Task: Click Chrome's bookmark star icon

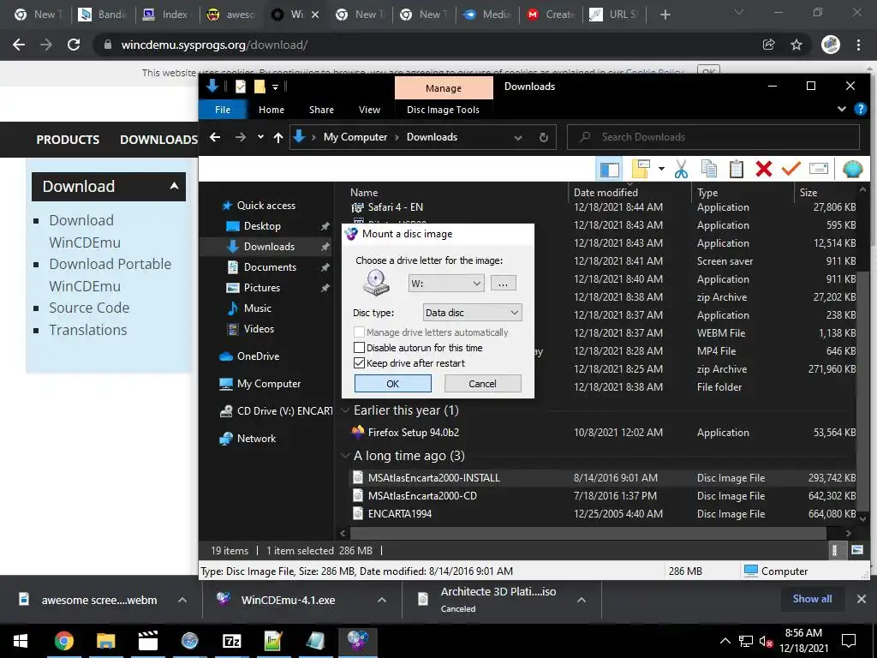Action: [x=796, y=45]
